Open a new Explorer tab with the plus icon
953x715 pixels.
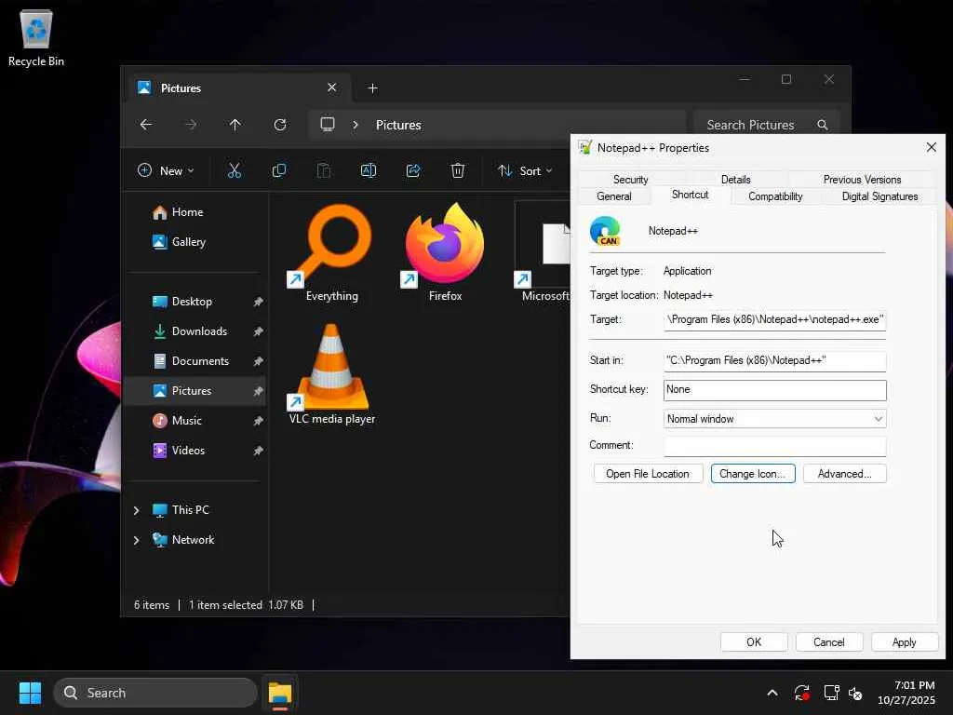pos(372,88)
